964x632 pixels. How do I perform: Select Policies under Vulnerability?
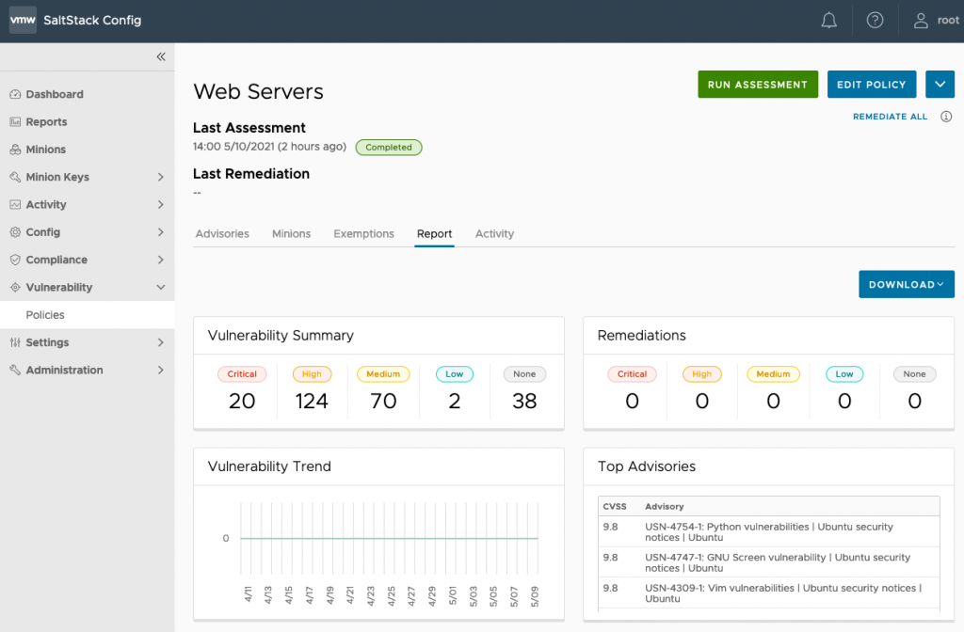point(45,315)
